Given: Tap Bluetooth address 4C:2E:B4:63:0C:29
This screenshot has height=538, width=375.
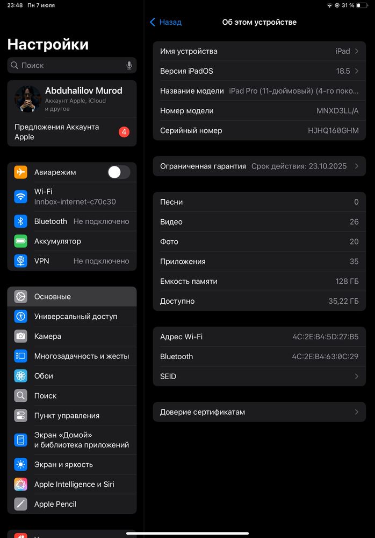Looking at the screenshot, I should 325,357.
